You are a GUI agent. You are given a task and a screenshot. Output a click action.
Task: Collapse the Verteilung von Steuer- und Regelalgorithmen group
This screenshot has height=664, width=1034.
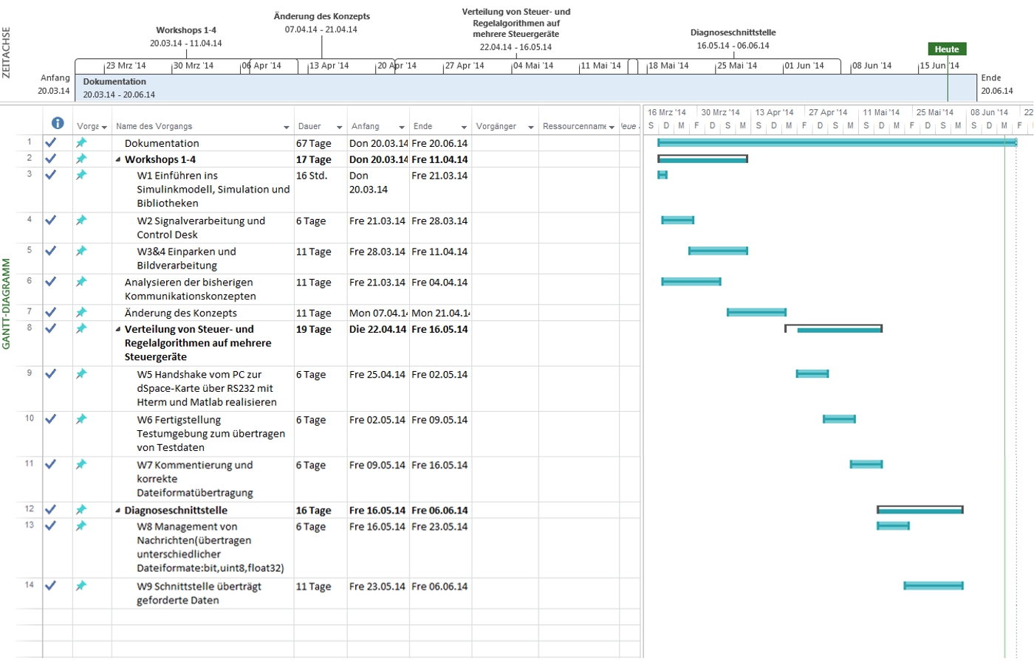pyautogui.click(x=118, y=330)
